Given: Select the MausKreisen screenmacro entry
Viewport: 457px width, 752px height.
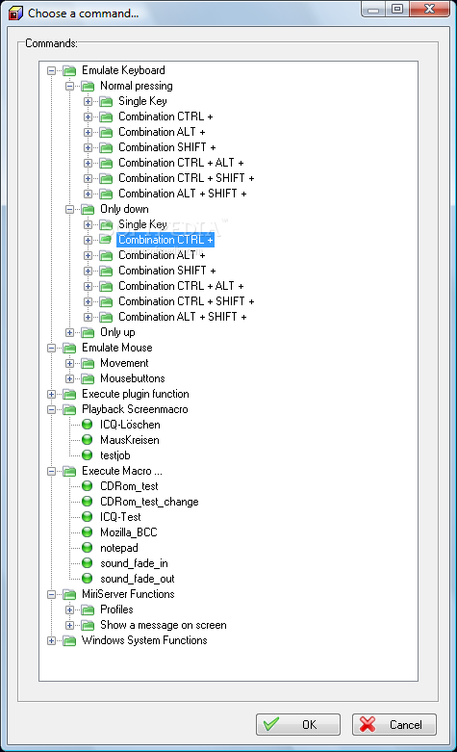Looking at the screenshot, I should 129,440.
